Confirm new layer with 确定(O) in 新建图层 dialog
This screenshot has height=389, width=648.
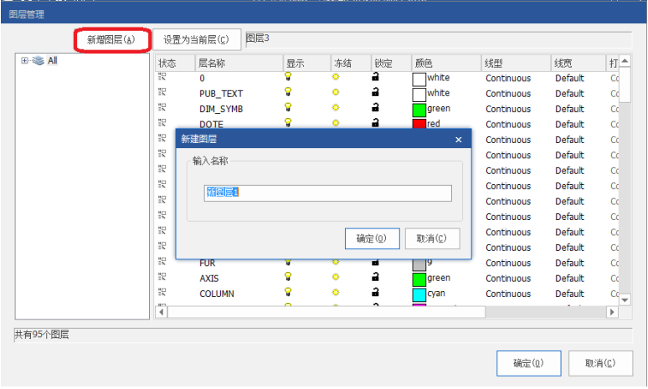372,238
